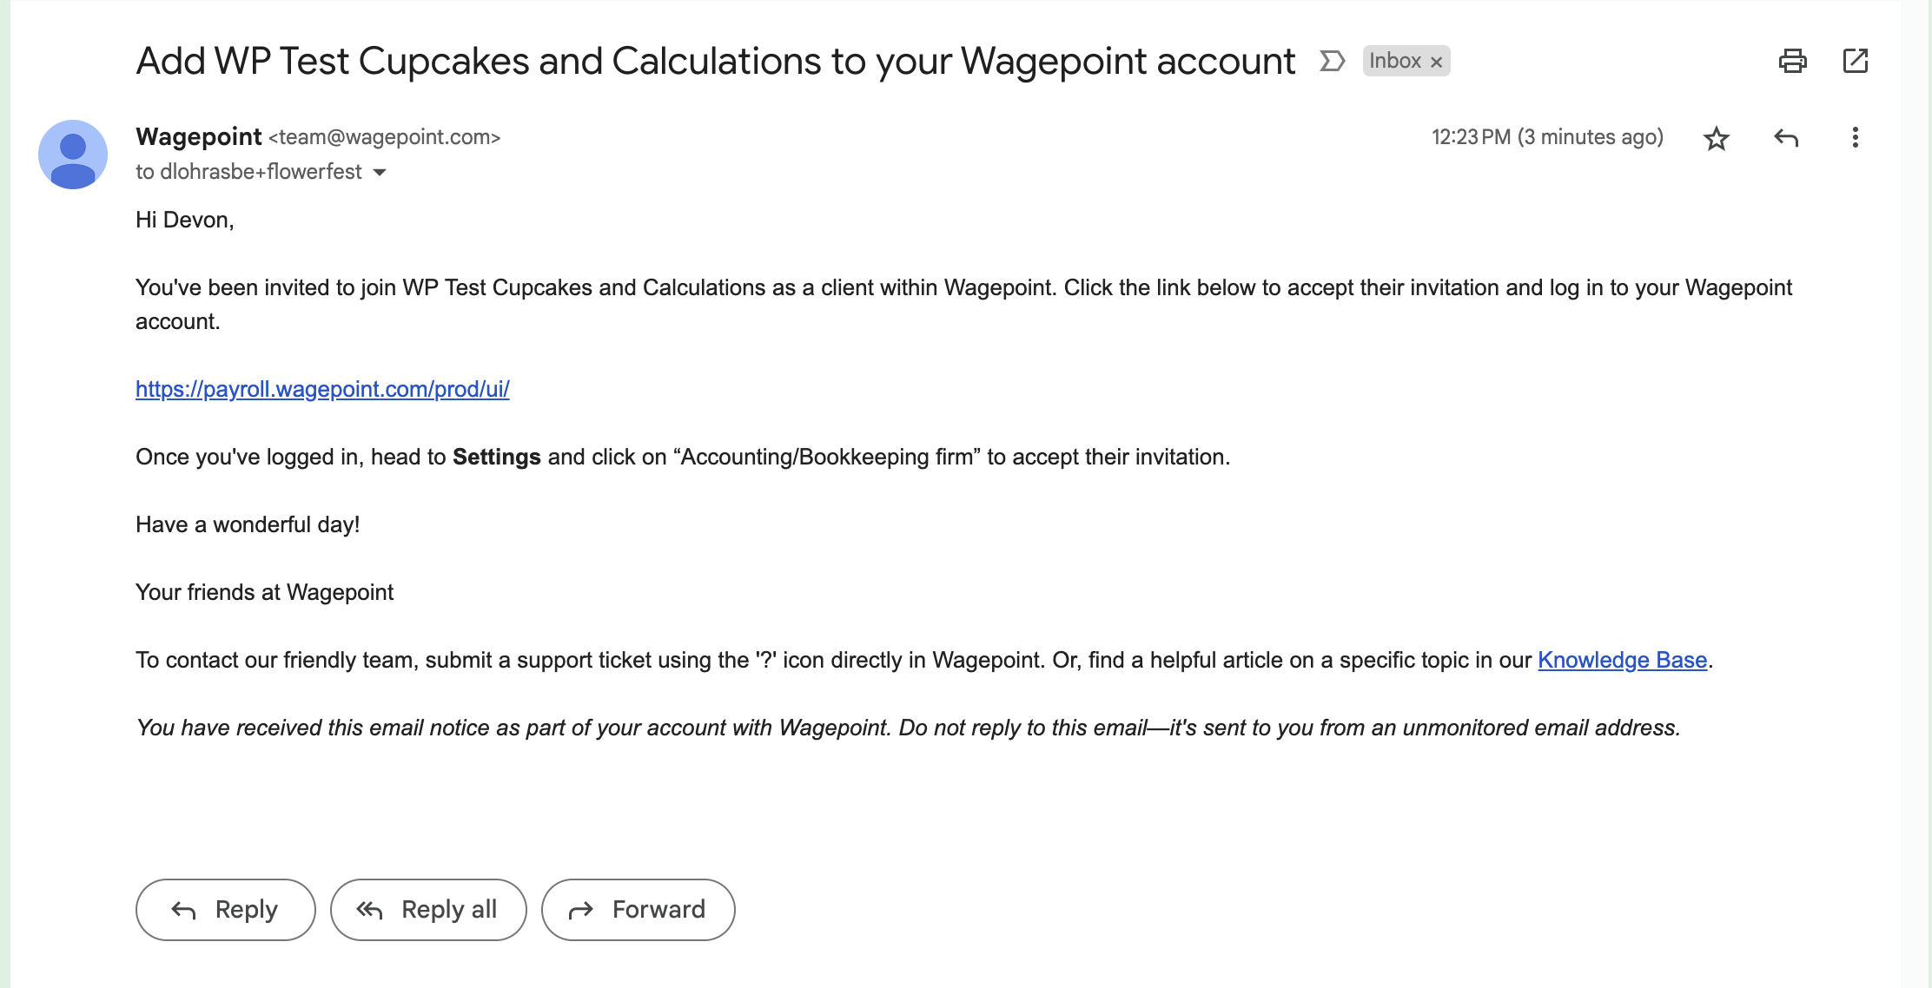Viewport: 1932px width, 988px height.
Task: Click the team@wagepoint.com sender address
Action: (385, 137)
